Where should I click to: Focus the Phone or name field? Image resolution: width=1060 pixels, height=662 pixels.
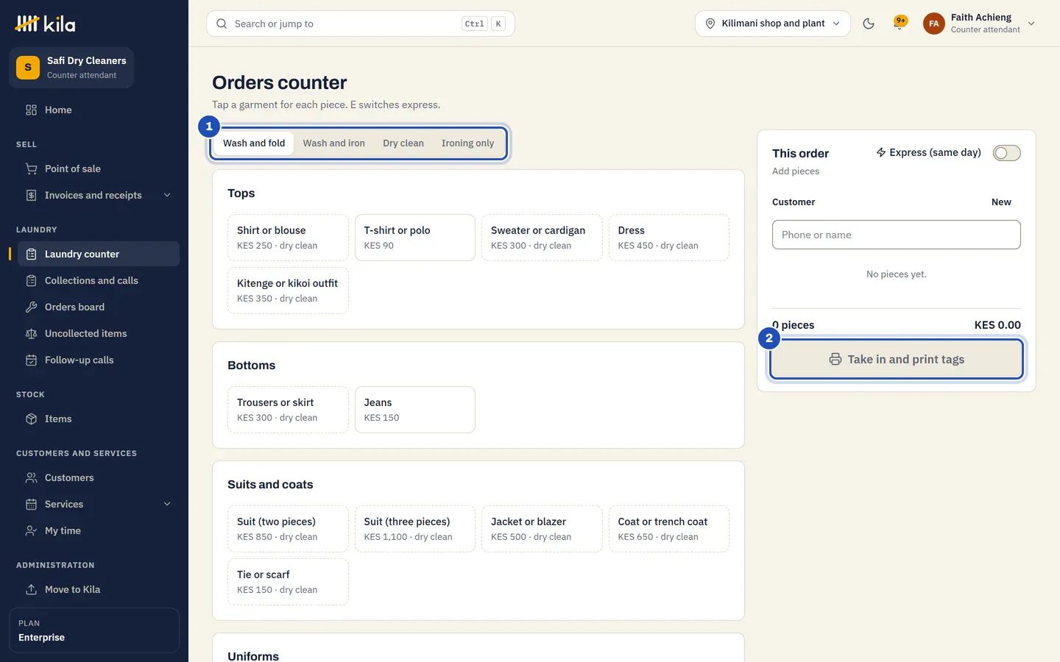(x=896, y=235)
